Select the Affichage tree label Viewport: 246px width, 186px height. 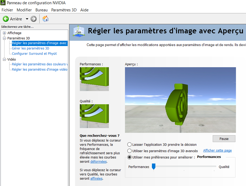[x=15, y=33]
